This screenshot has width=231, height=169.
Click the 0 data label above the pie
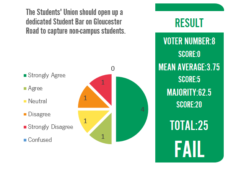point(113,68)
